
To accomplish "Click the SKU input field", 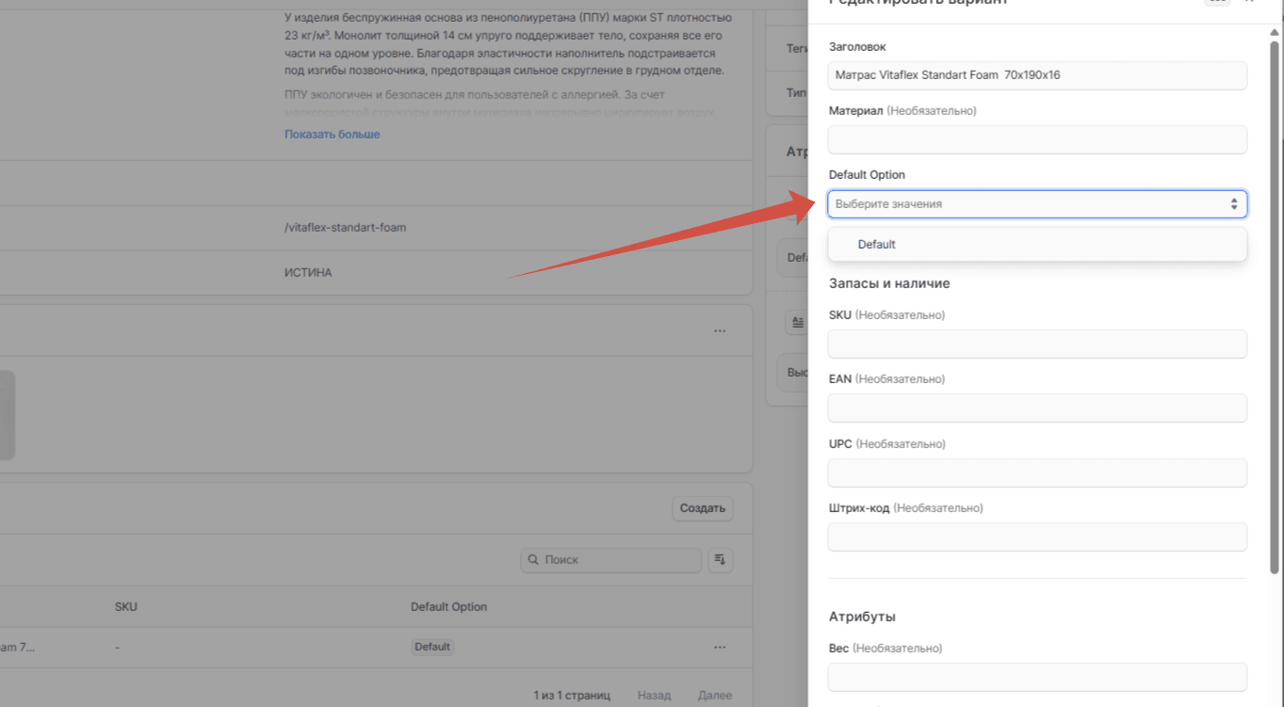I will [x=1037, y=344].
